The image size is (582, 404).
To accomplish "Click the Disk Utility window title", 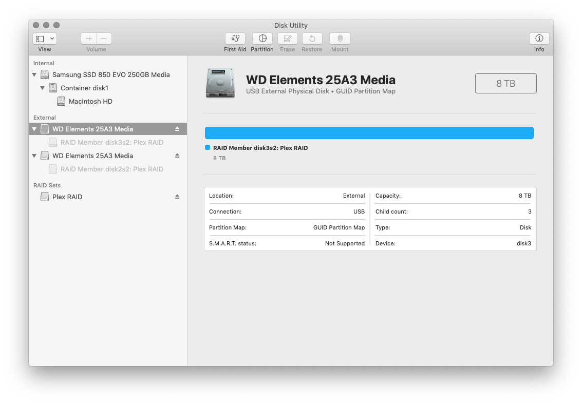I will 291,26.
